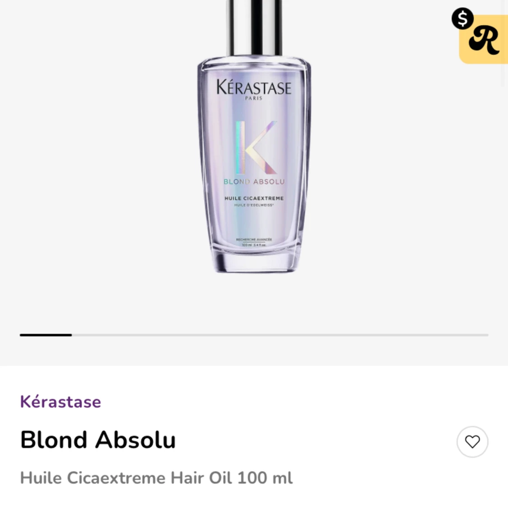Image resolution: width=508 pixels, height=508 pixels.
Task: Add Blond Absolu to wishlist with heart icon
Action: 472,442
